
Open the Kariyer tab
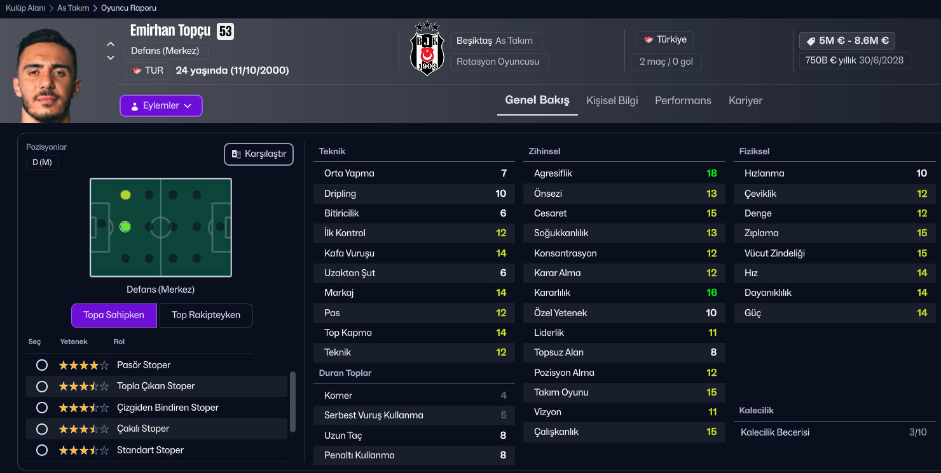[745, 100]
